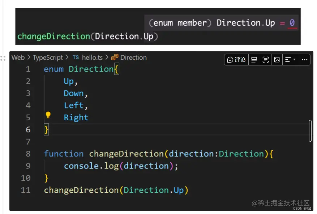317x214 pixels.
Task: Open the three-dot more options menu
Action: pos(304,60)
